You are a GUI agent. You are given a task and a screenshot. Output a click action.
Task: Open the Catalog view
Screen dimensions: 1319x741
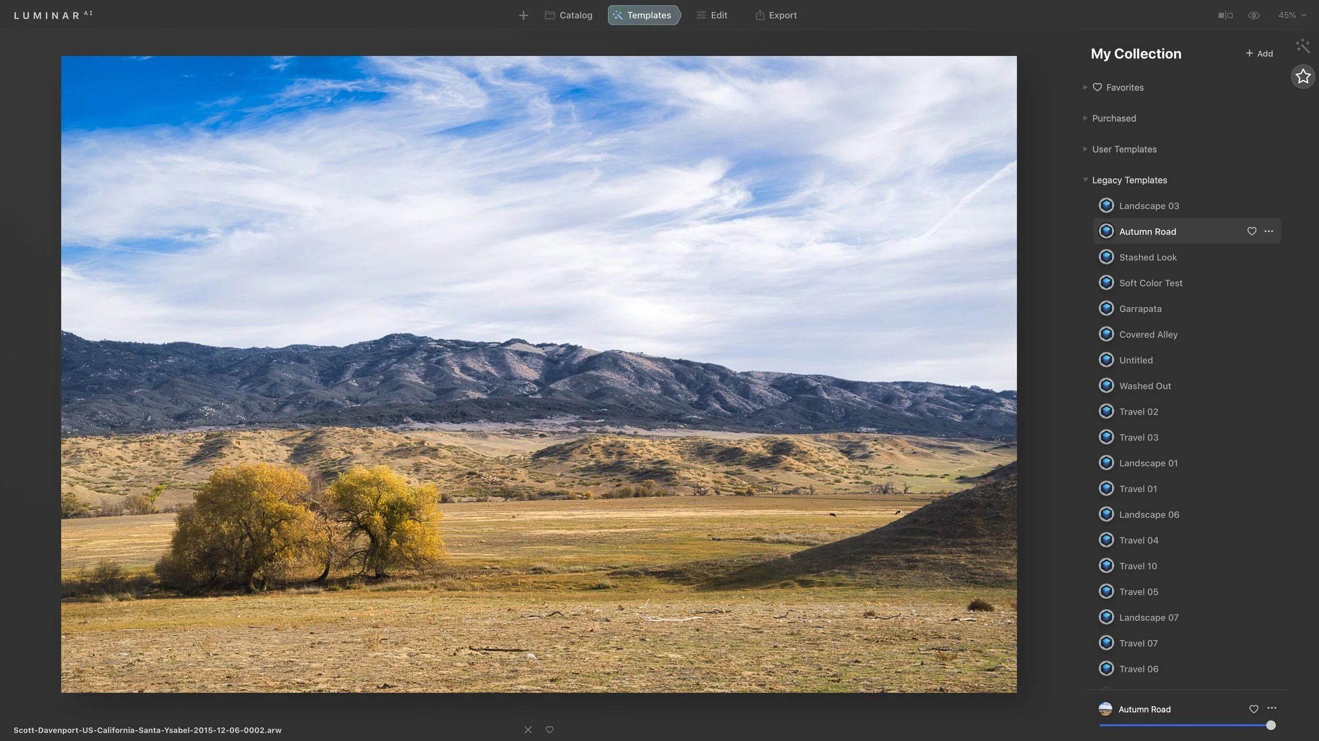pyautogui.click(x=569, y=15)
